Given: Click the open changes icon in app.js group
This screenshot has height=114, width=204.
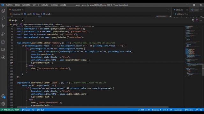Looking at the screenshot, I should [x=193, y=20].
